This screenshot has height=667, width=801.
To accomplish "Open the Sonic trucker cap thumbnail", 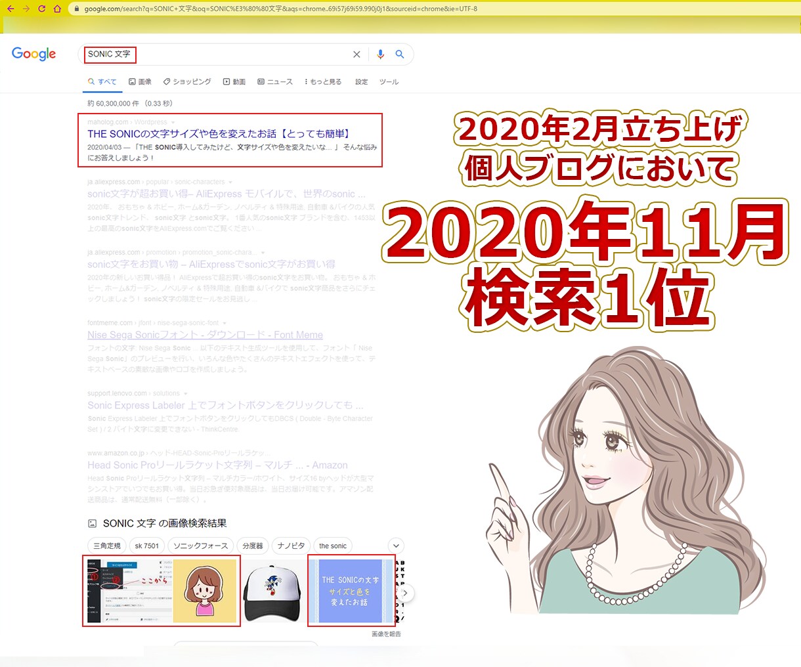I will (272, 591).
